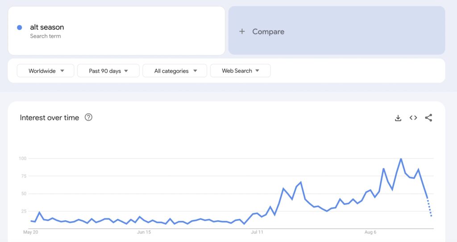Share the interest over time chart
Image resolution: width=457 pixels, height=242 pixels.
[428, 118]
